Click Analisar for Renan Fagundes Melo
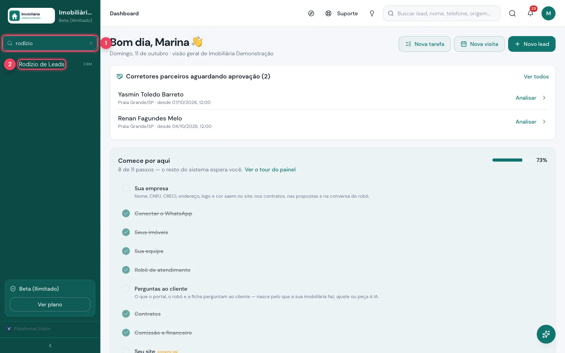 point(526,122)
